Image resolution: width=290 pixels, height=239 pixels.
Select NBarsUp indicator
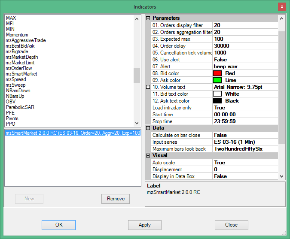(15, 96)
